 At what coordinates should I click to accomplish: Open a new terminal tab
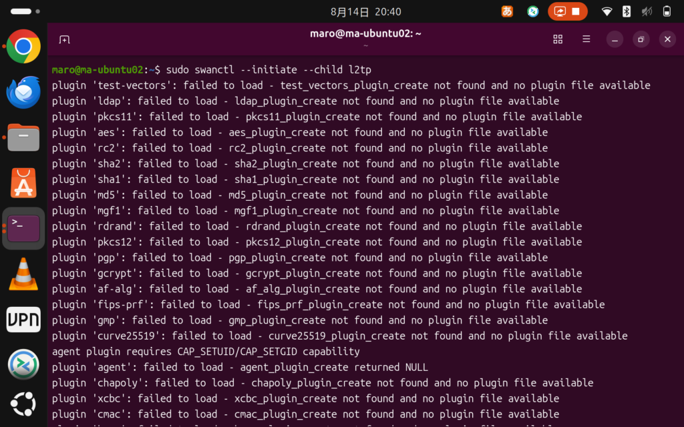64,39
